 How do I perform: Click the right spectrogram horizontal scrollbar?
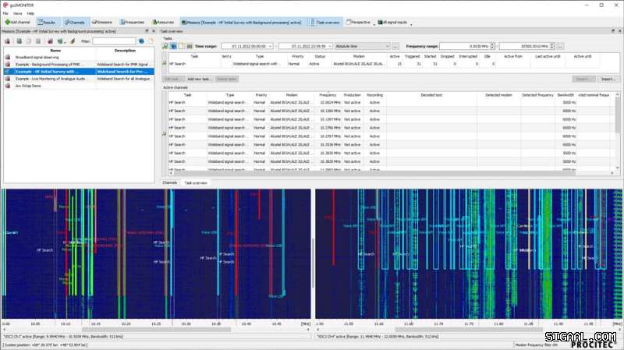point(469,330)
